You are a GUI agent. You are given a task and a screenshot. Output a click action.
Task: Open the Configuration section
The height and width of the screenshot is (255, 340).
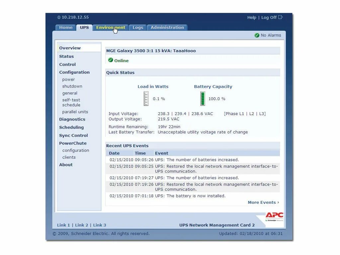click(x=74, y=72)
